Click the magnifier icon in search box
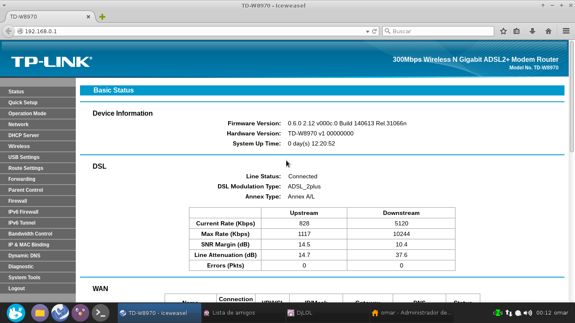This screenshot has width=575, height=323. pos(388,31)
